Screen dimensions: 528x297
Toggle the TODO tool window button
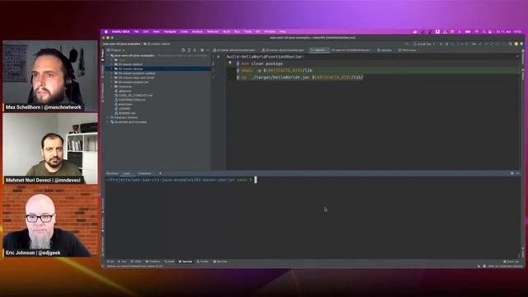click(136, 262)
